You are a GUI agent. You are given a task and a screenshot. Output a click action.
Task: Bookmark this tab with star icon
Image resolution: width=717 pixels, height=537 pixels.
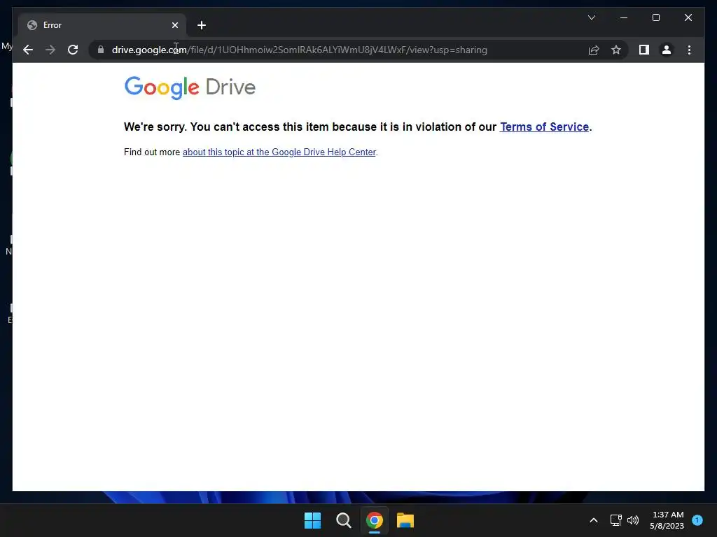(x=616, y=50)
